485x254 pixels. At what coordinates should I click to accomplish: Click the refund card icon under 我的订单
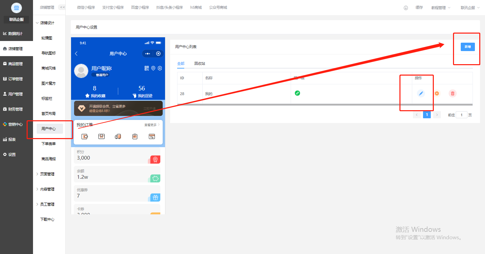[152, 136]
